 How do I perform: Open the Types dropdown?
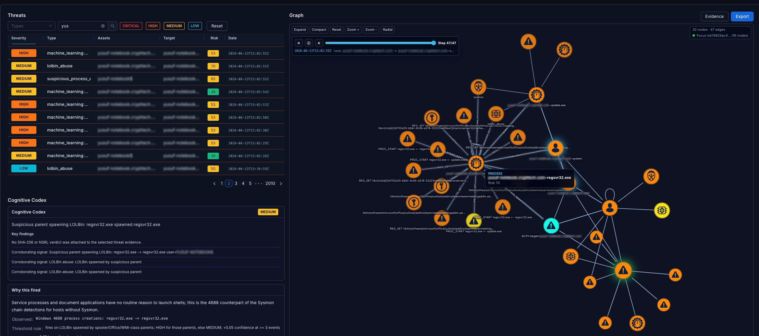pos(31,26)
